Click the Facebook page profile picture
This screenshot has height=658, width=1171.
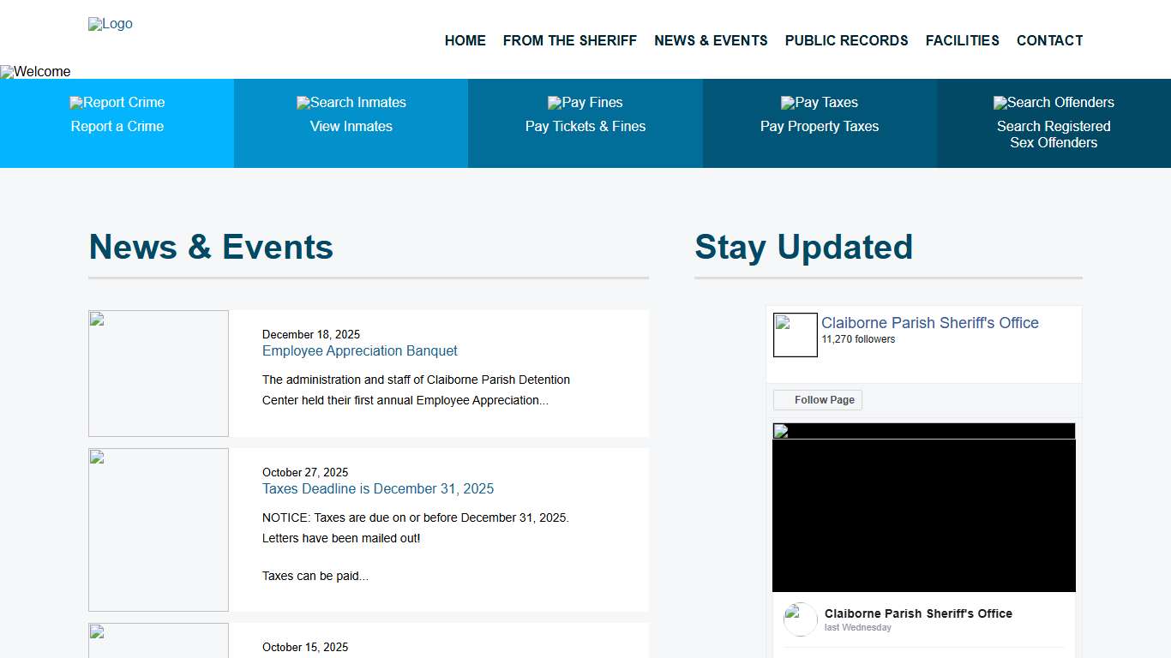pyautogui.click(x=795, y=335)
